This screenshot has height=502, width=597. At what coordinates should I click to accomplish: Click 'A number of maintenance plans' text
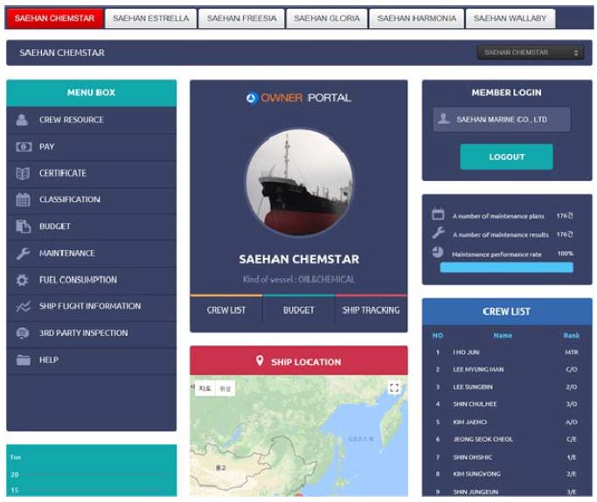(x=498, y=216)
